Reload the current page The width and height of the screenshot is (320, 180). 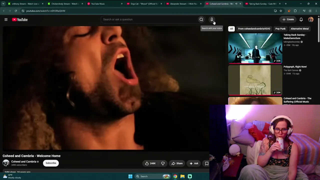pyautogui.click(x=16, y=11)
